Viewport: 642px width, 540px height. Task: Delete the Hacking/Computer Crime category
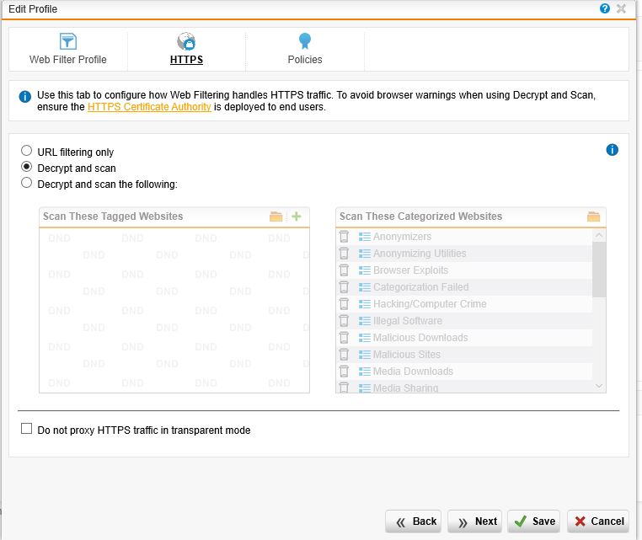(x=344, y=304)
